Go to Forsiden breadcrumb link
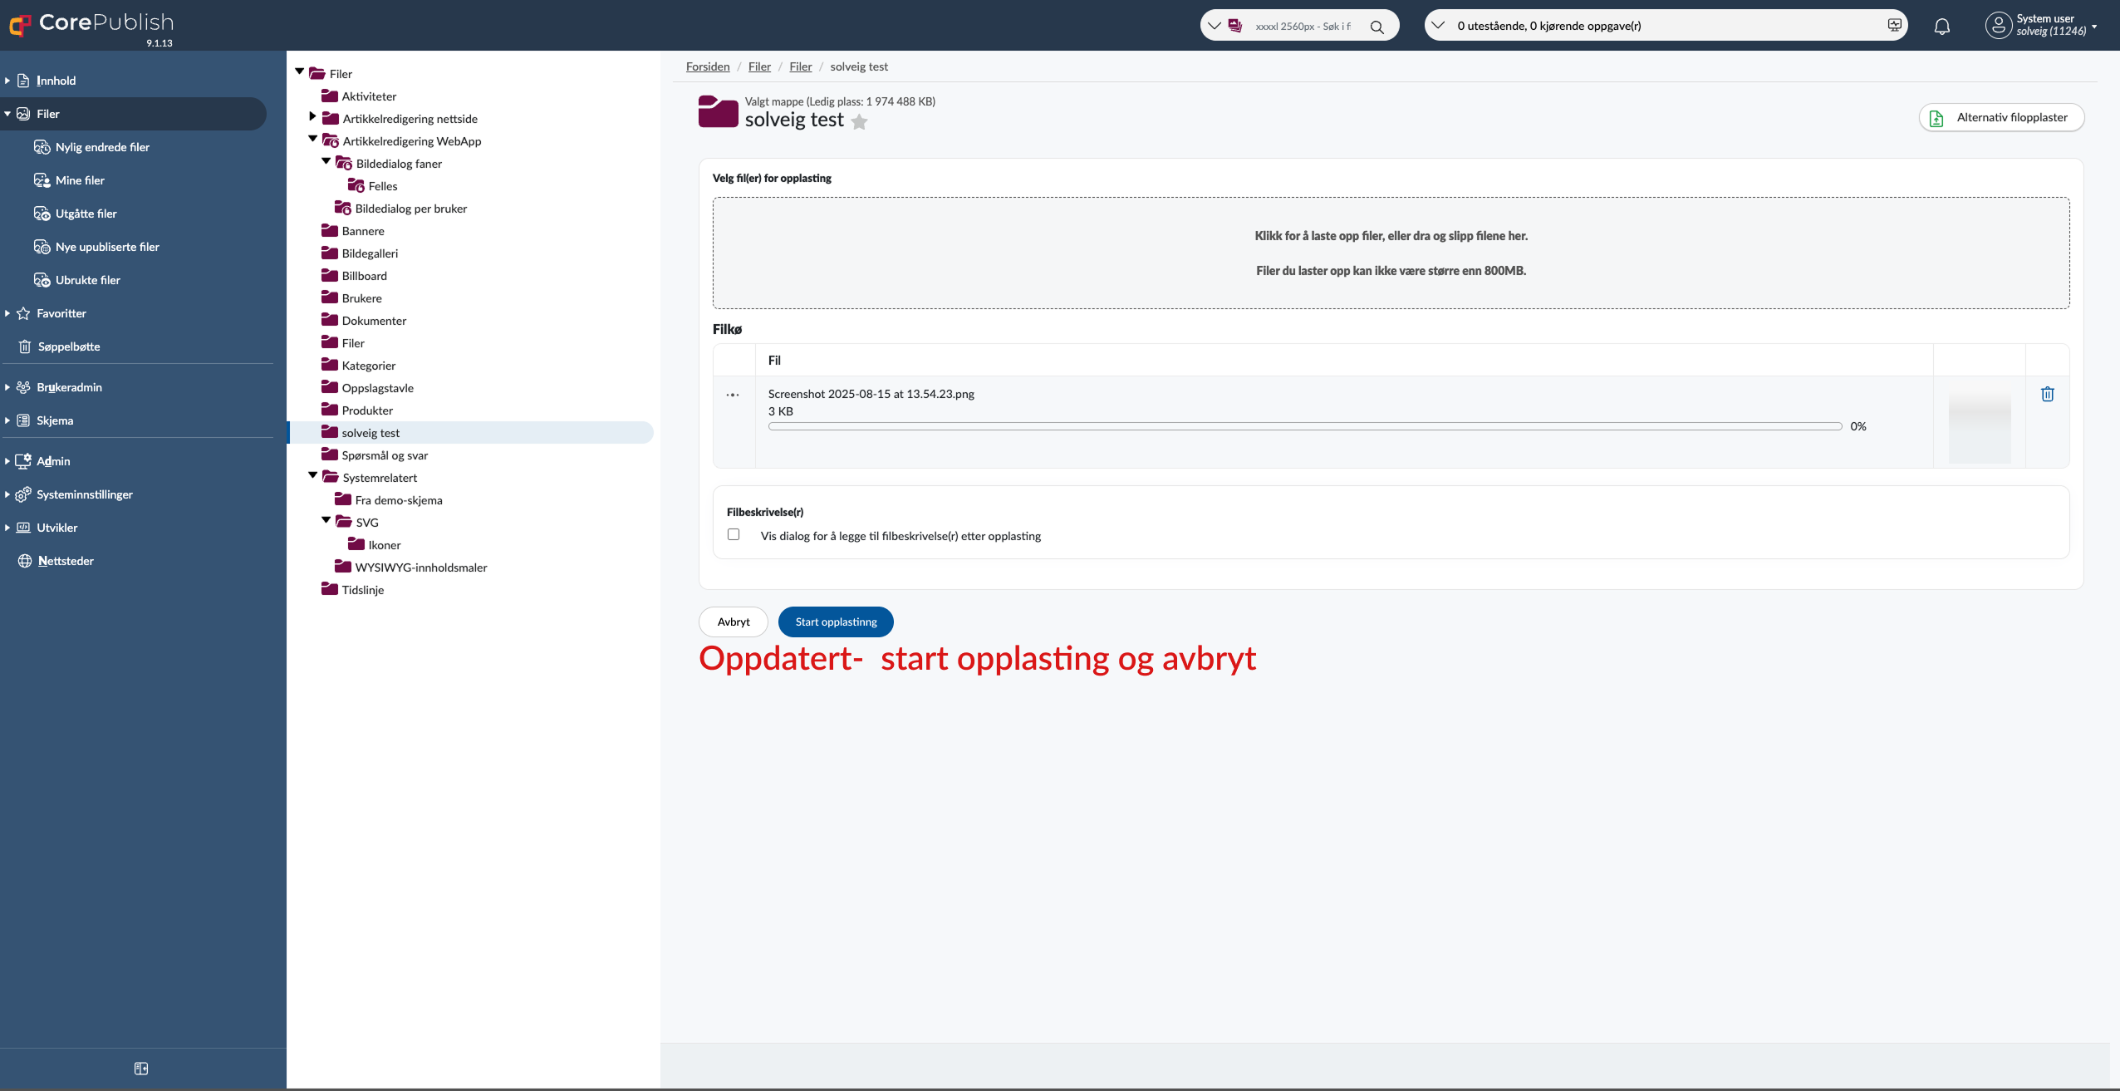 [708, 66]
